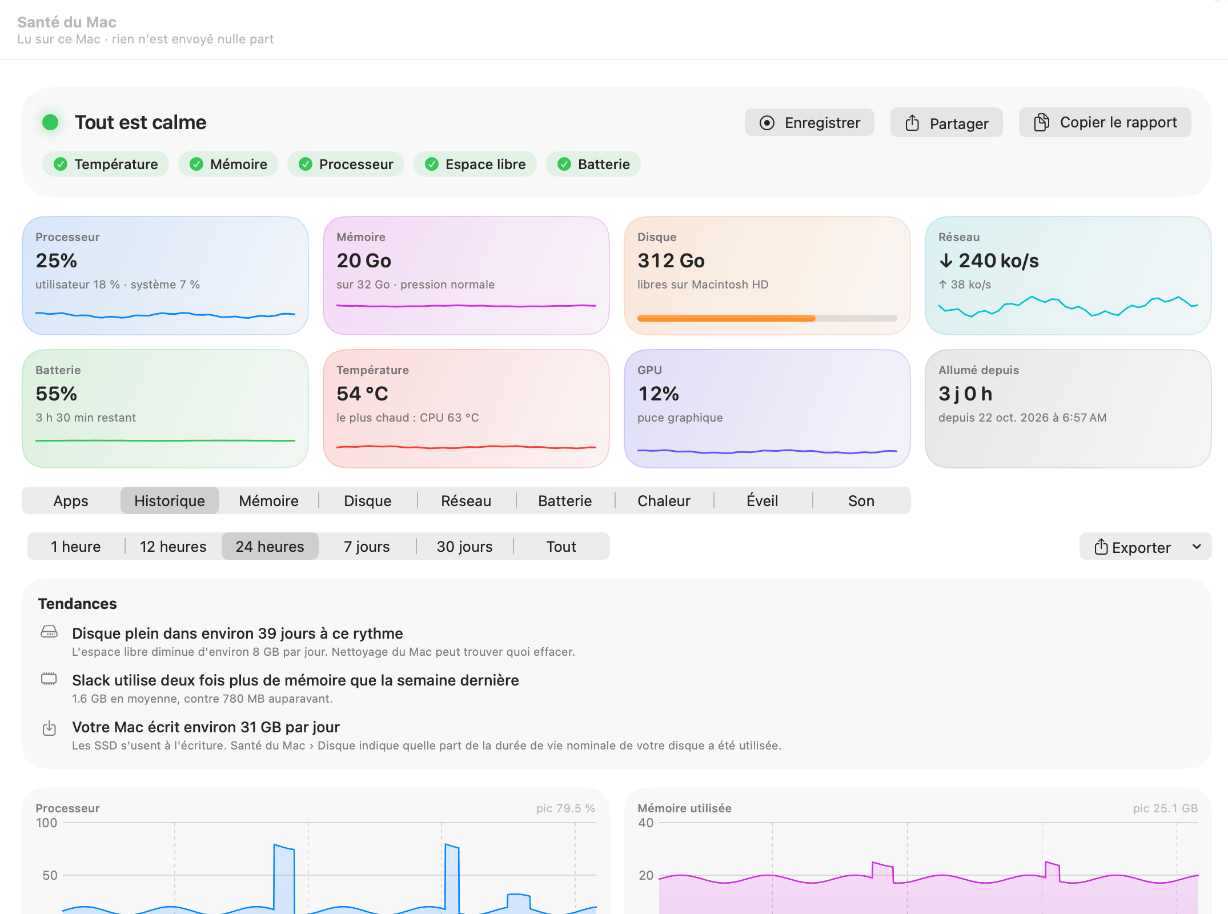The height and width of the screenshot is (914, 1228).
Task: Open the Disque tab
Action: click(368, 501)
